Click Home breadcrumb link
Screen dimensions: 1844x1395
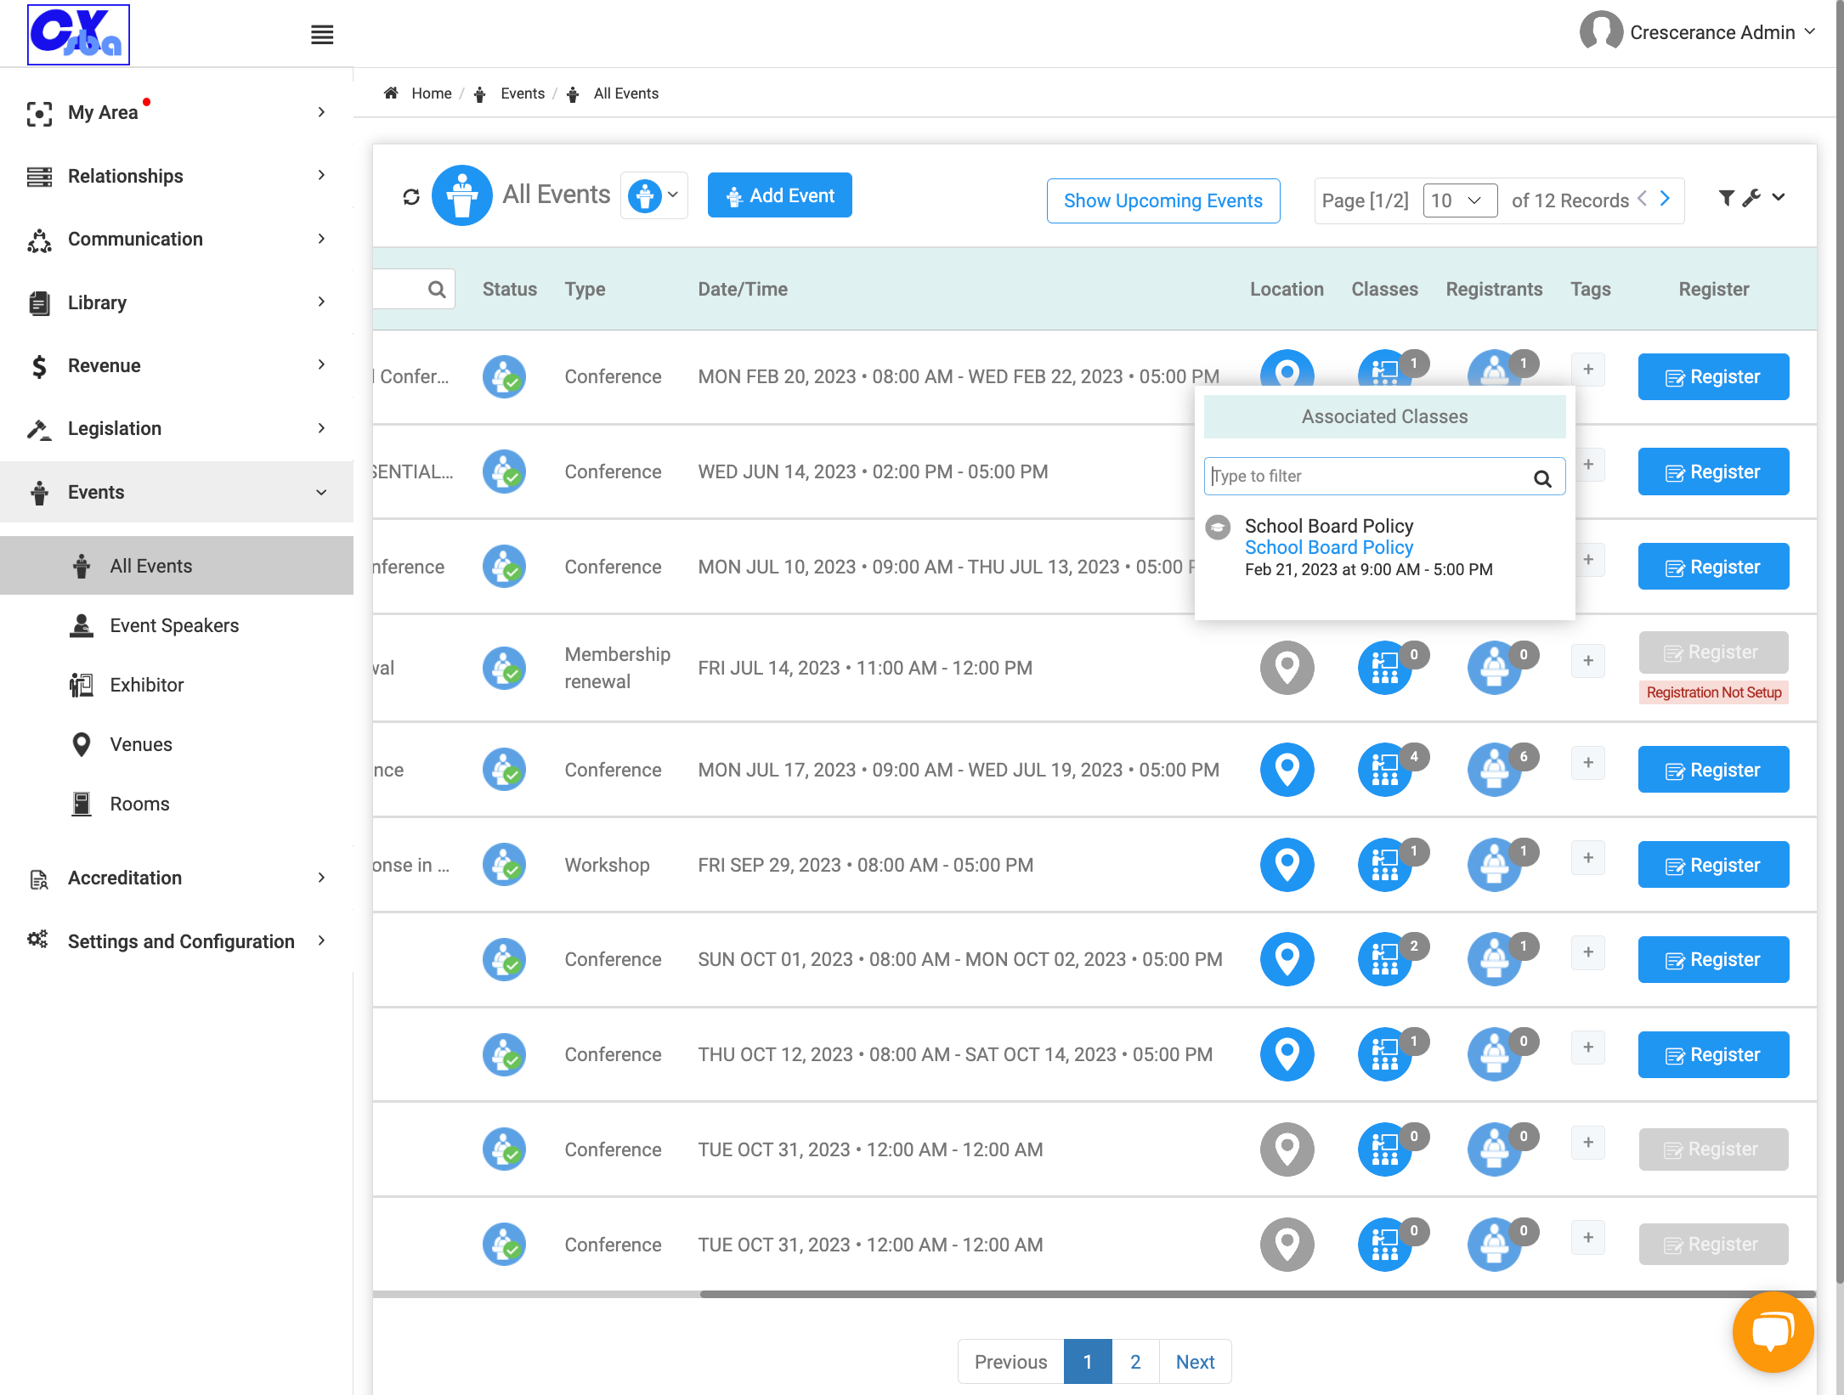[432, 93]
